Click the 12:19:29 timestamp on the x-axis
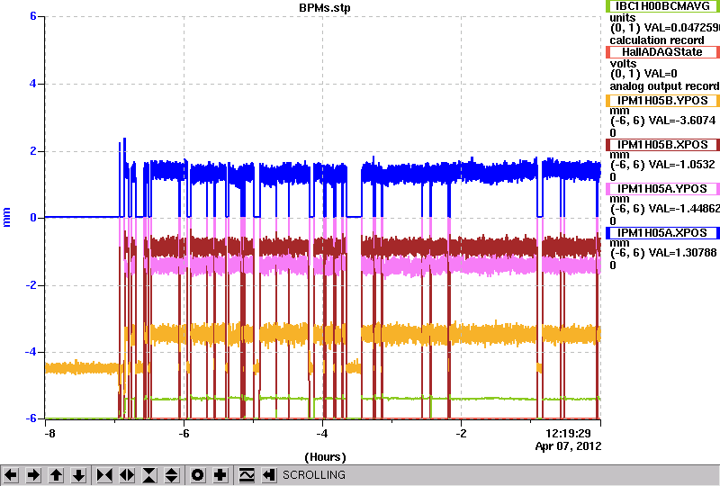This screenshot has height=486, width=720. coord(568,434)
